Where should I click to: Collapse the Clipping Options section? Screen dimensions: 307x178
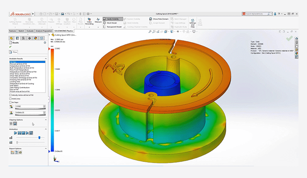coord(46,120)
